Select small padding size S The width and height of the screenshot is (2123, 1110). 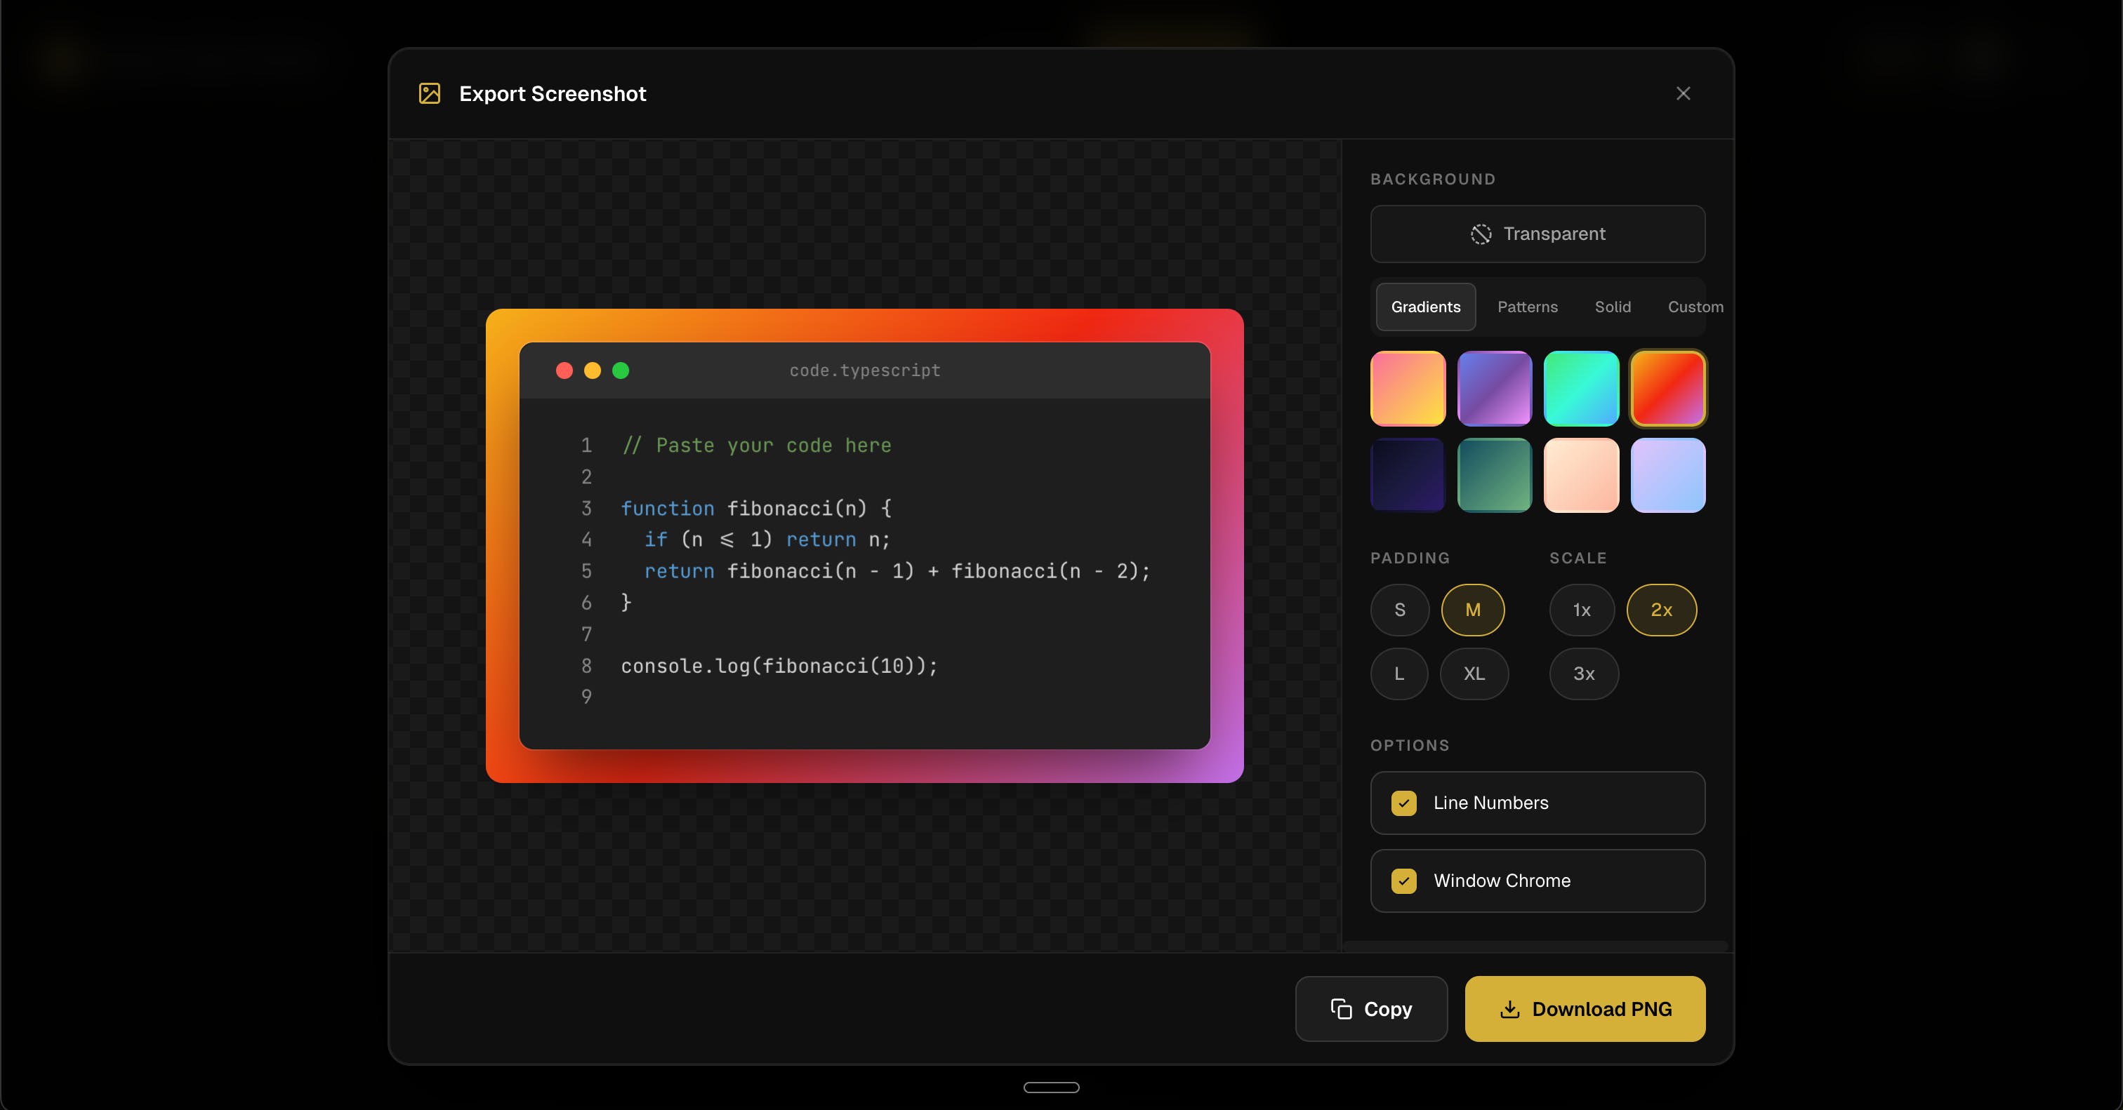[1399, 610]
